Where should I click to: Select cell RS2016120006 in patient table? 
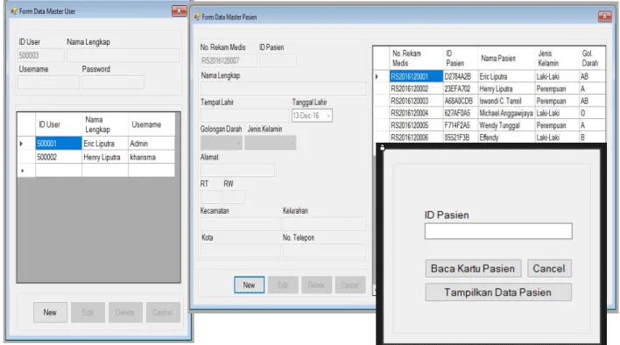416,137
